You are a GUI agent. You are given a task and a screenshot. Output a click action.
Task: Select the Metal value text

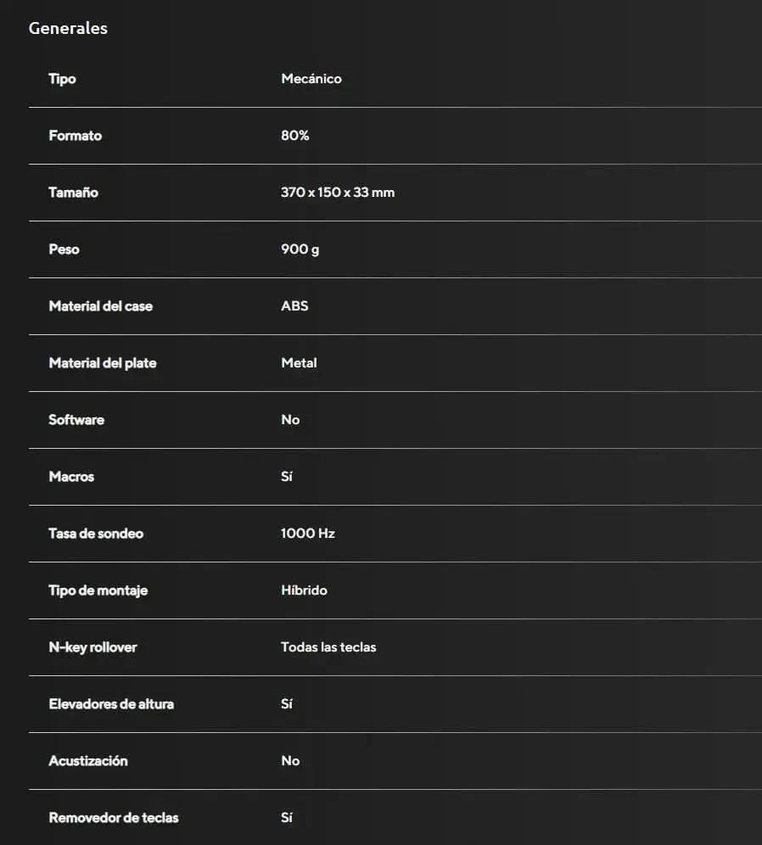299,363
